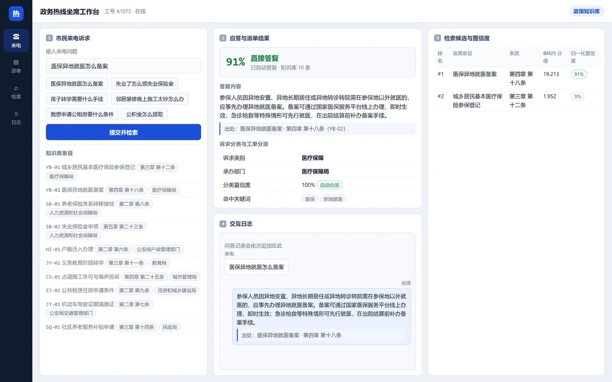Click the 归一化置信度 column header

pos(583,57)
